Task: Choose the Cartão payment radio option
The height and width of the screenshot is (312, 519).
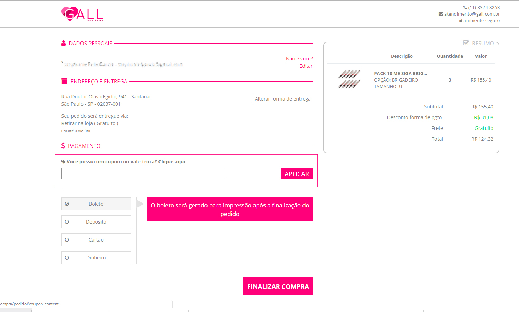Action: 67,240
